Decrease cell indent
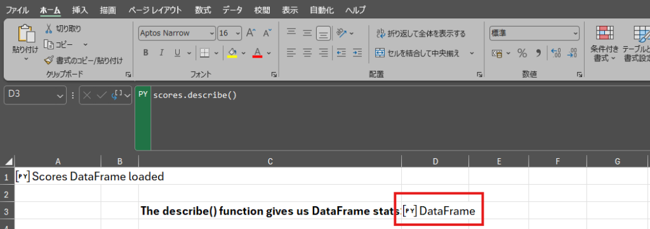This screenshot has width=650, height=229. [x=341, y=53]
